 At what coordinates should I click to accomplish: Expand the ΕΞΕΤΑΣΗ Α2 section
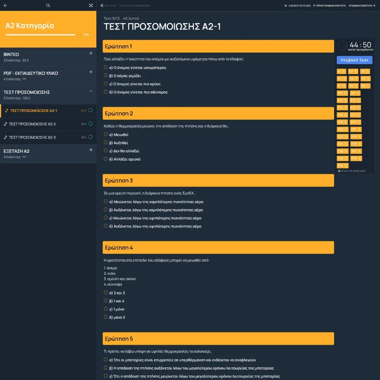[91, 150]
